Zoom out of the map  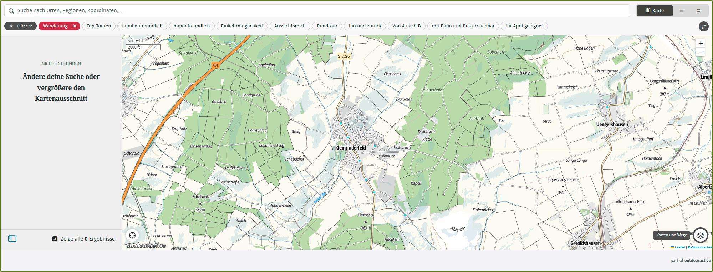point(701,52)
